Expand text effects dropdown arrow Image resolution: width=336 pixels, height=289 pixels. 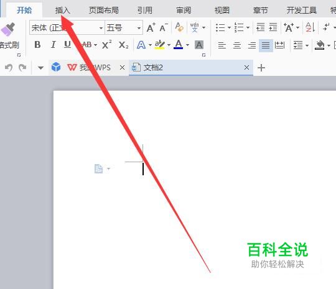150,45
